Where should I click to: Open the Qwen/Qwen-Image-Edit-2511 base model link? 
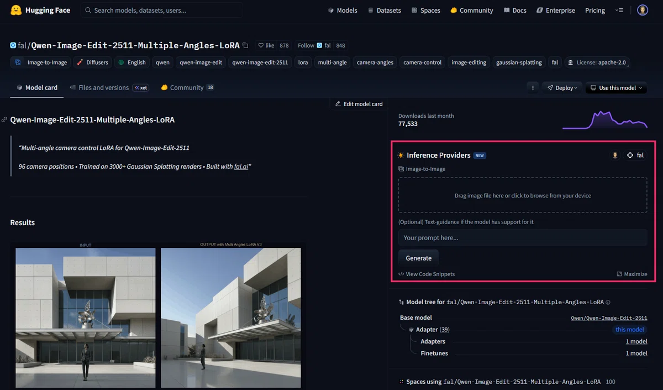609,318
